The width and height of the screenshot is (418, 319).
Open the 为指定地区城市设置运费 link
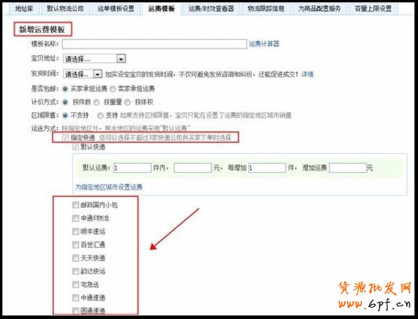[109, 187]
